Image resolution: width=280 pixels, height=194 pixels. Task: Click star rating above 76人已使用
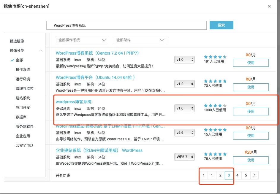pos(215,154)
